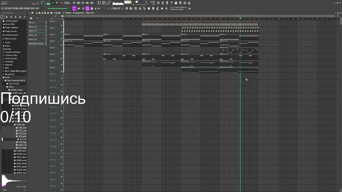This screenshot has width=342, height=192.
Task: Select the playlist draw pencil tool
Action: [37, 13]
